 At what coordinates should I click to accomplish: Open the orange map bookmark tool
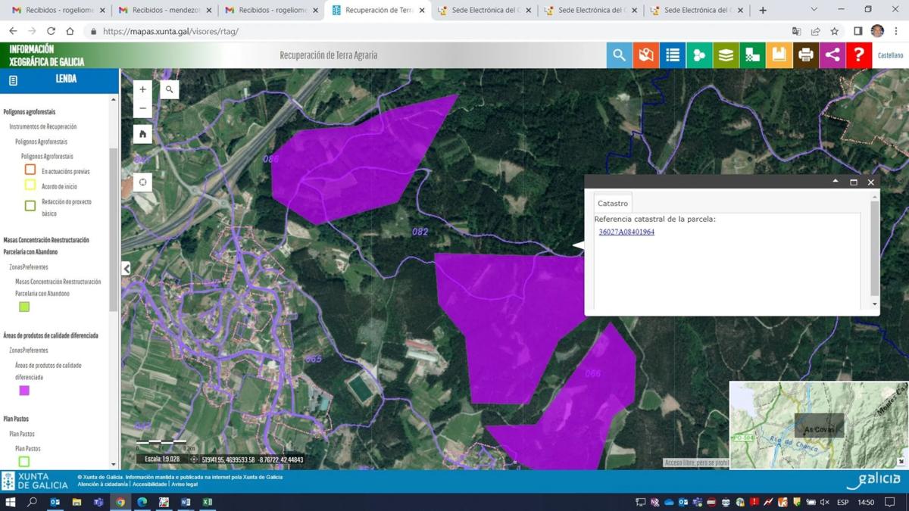tap(645, 55)
